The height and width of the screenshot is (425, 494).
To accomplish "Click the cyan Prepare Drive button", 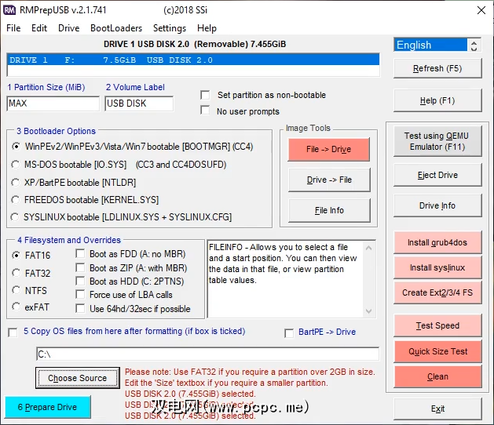I will tap(47, 408).
